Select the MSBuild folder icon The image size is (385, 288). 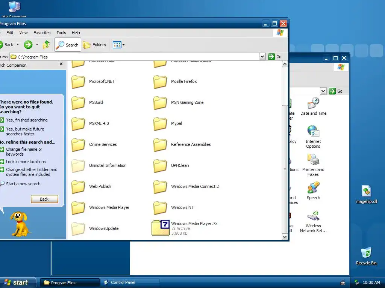click(x=78, y=103)
